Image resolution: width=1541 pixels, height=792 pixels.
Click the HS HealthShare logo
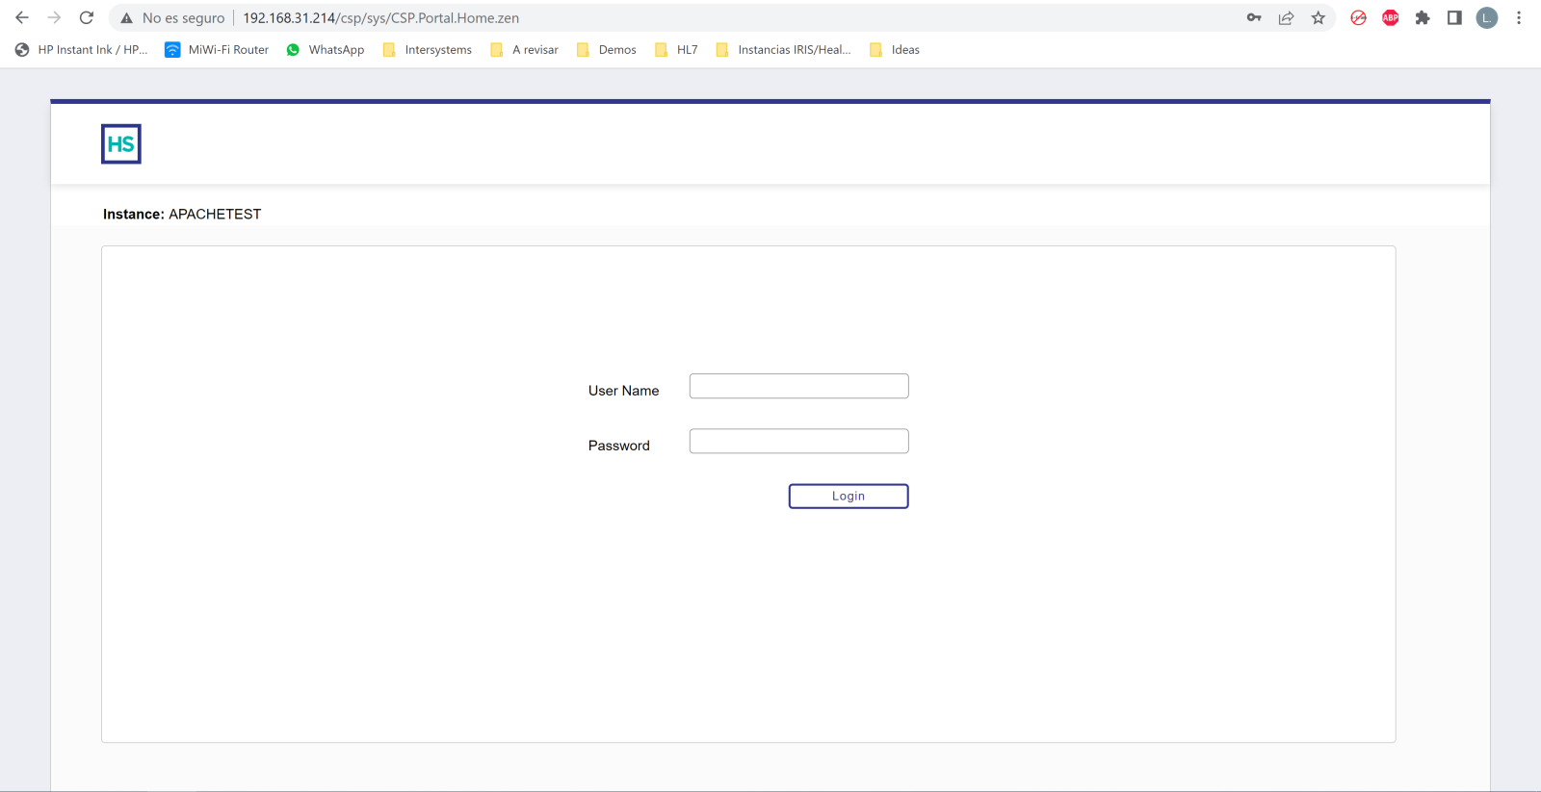(x=121, y=144)
